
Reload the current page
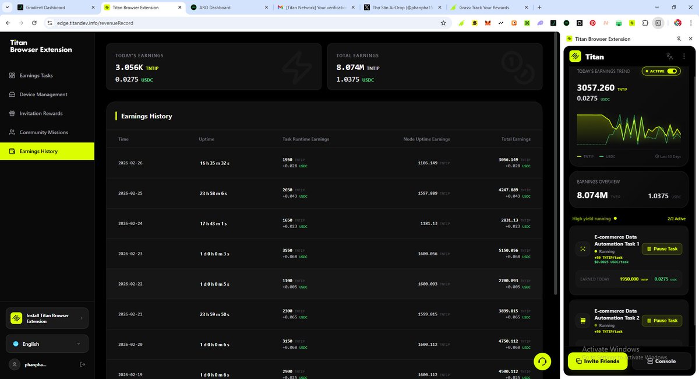(34, 23)
